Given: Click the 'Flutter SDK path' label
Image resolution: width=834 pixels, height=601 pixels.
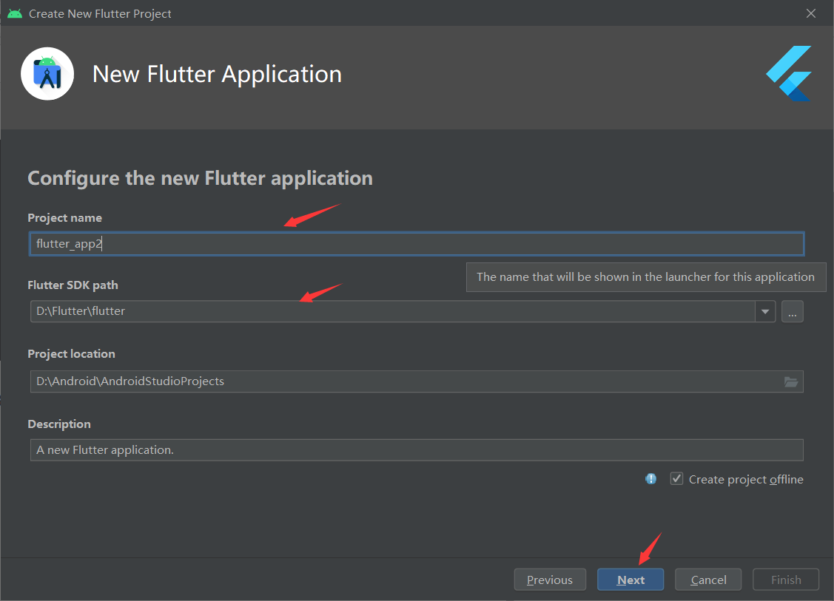Looking at the screenshot, I should [73, 285].
